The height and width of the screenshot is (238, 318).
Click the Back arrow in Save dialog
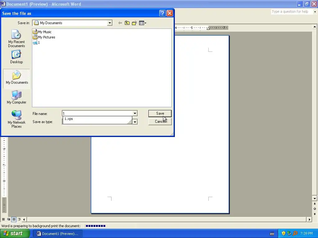tap(120, 23)
